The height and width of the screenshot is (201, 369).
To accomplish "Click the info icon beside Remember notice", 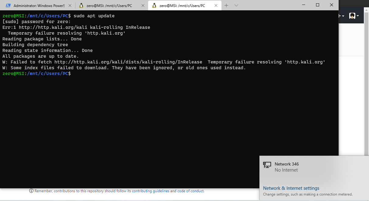I will pos(31,191).
